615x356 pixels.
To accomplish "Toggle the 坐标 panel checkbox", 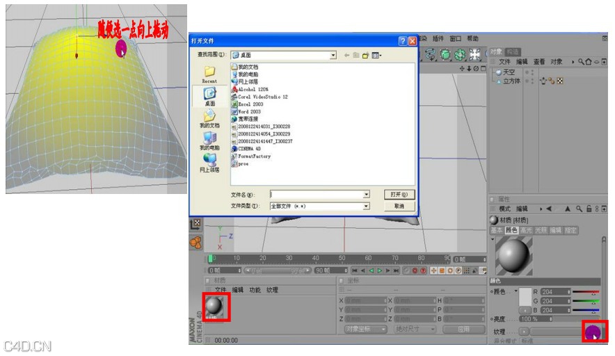I will coord(341,280).
